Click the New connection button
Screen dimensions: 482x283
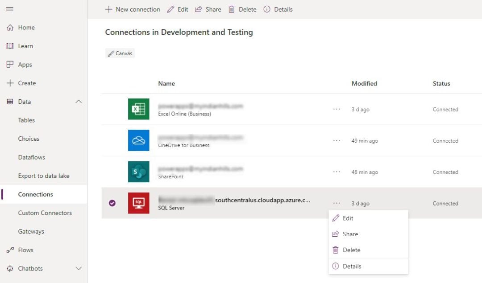pyautogui.click(x=133, y=9)
